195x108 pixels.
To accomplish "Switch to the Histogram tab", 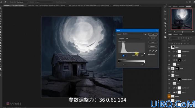I will 182,6.
